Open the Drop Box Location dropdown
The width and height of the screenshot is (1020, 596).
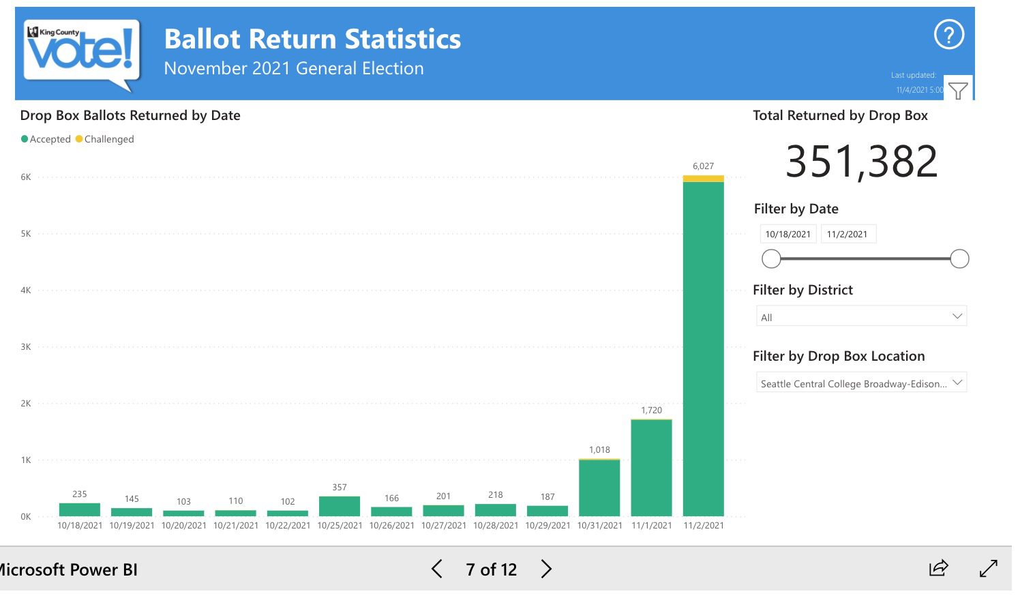[861, 383]
